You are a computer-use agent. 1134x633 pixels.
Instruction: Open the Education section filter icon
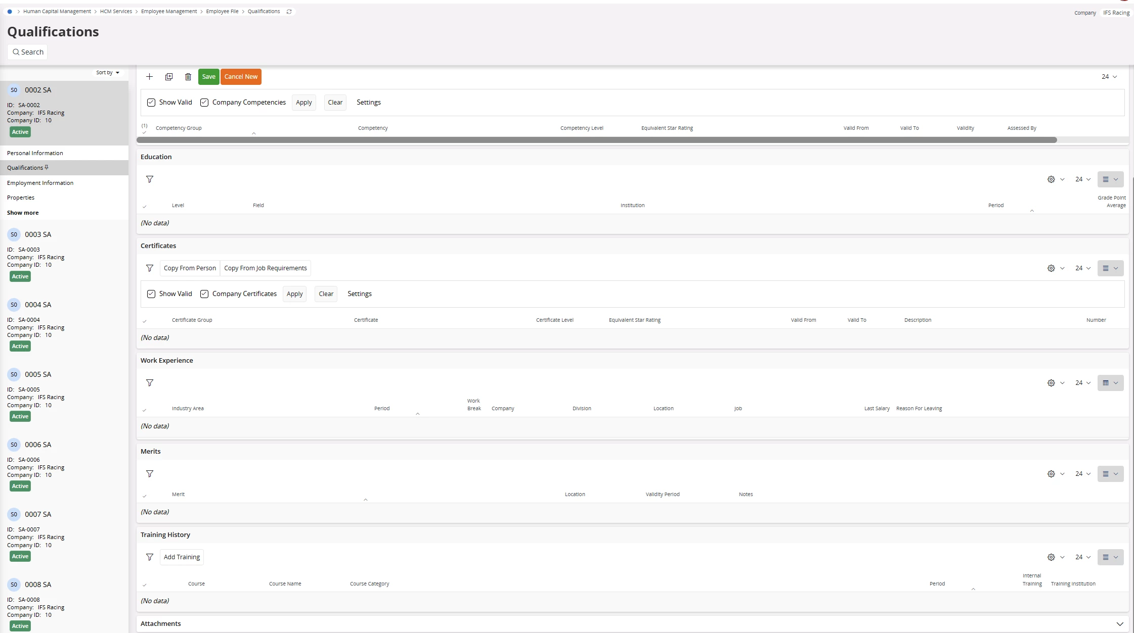150,179
